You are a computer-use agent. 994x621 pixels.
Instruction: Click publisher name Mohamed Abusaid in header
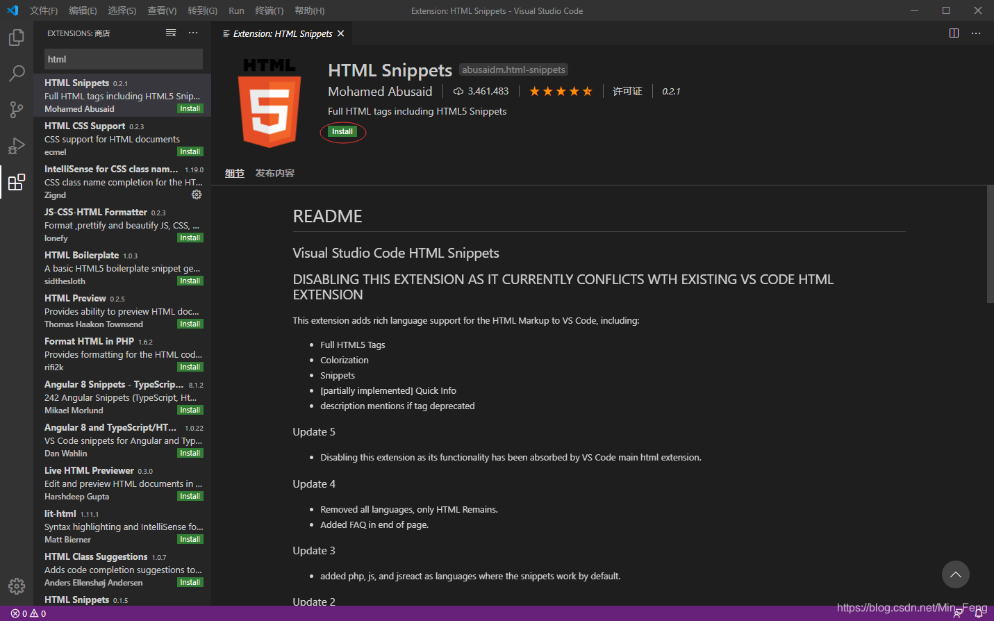(380, 92)
